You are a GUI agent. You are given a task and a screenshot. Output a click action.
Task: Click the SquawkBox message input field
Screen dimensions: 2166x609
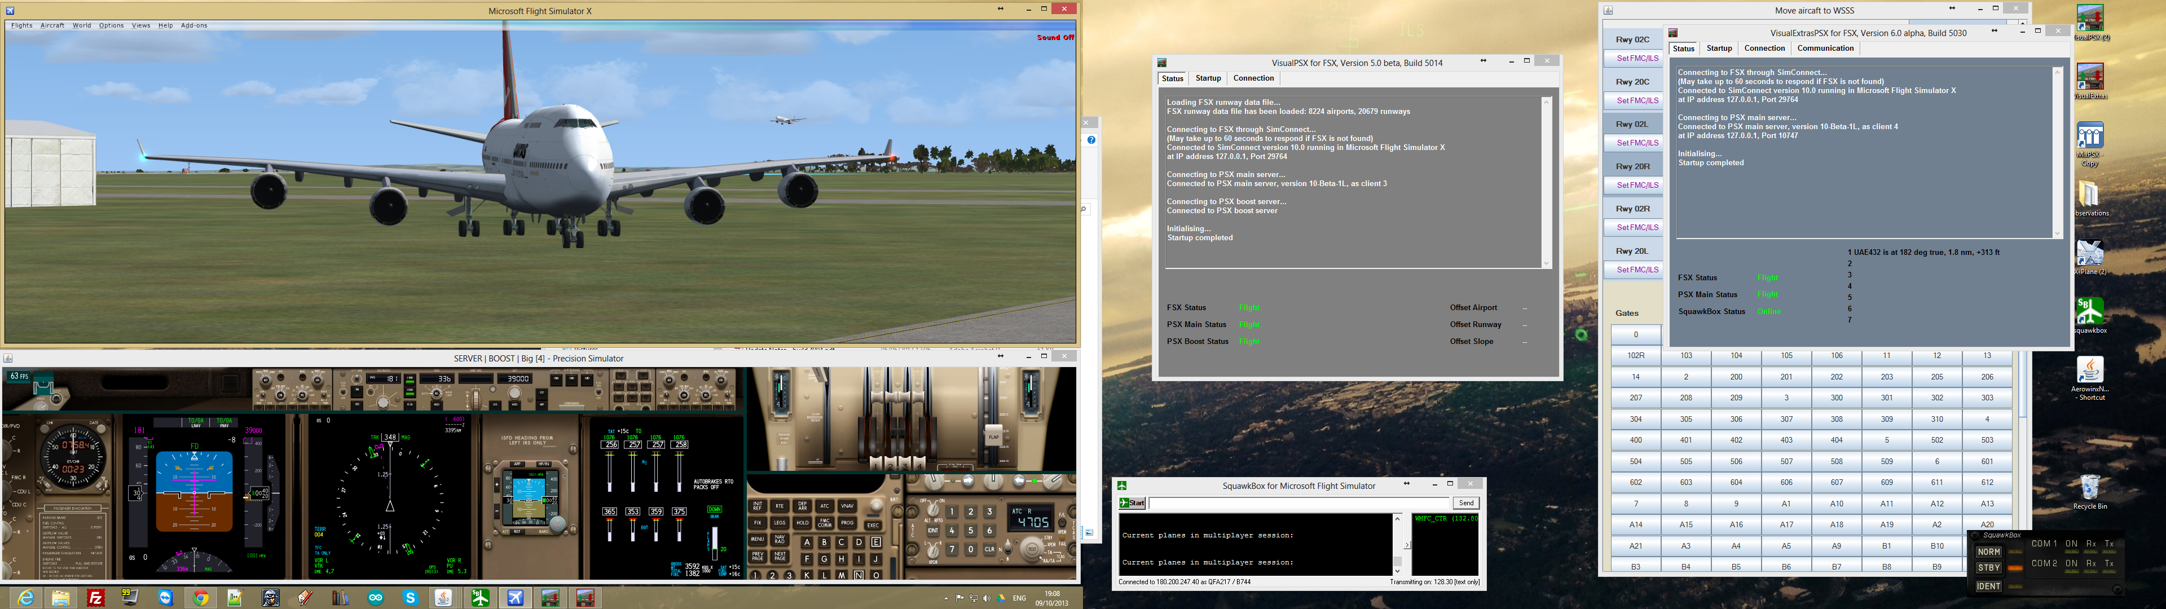(1298, 503)
